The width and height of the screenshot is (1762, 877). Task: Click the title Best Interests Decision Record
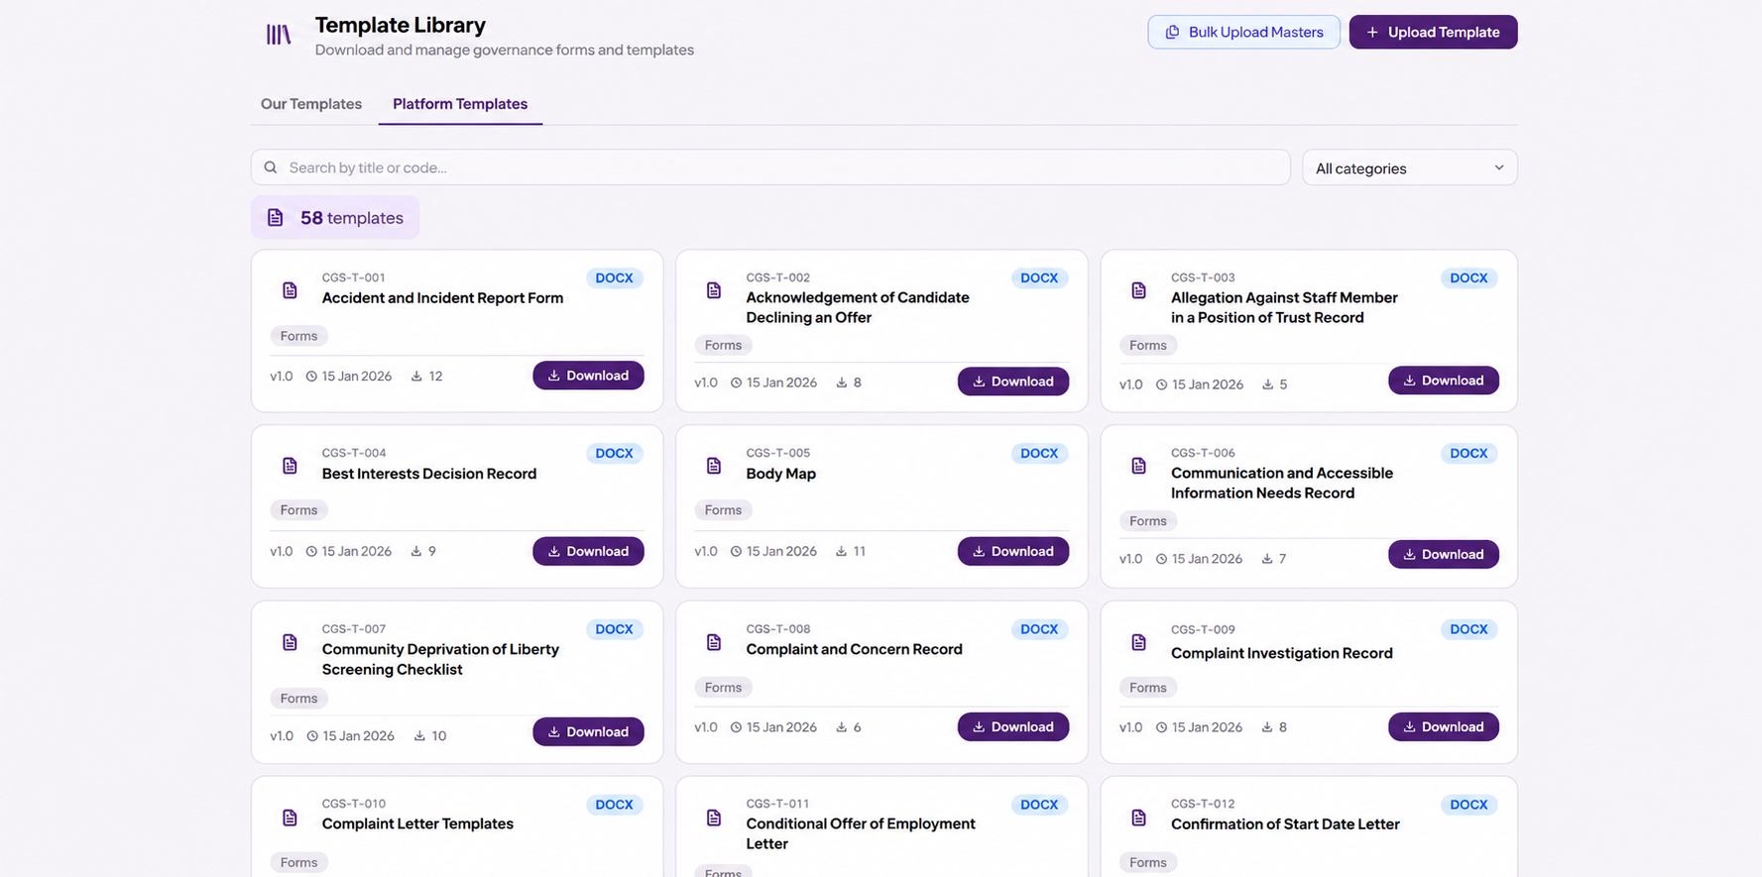[429, 474]
